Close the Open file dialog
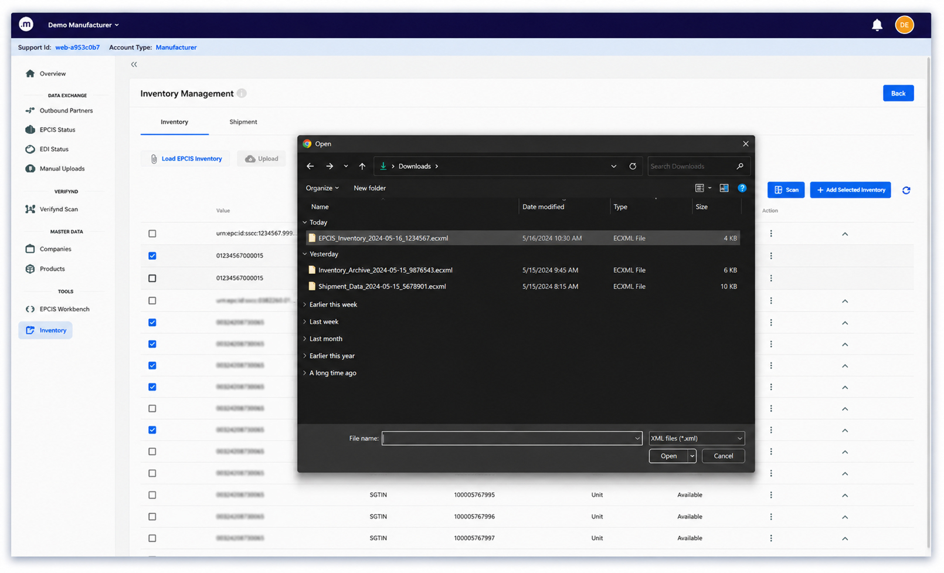This screenshot has height=573, width=944. (x=745, y=144)
